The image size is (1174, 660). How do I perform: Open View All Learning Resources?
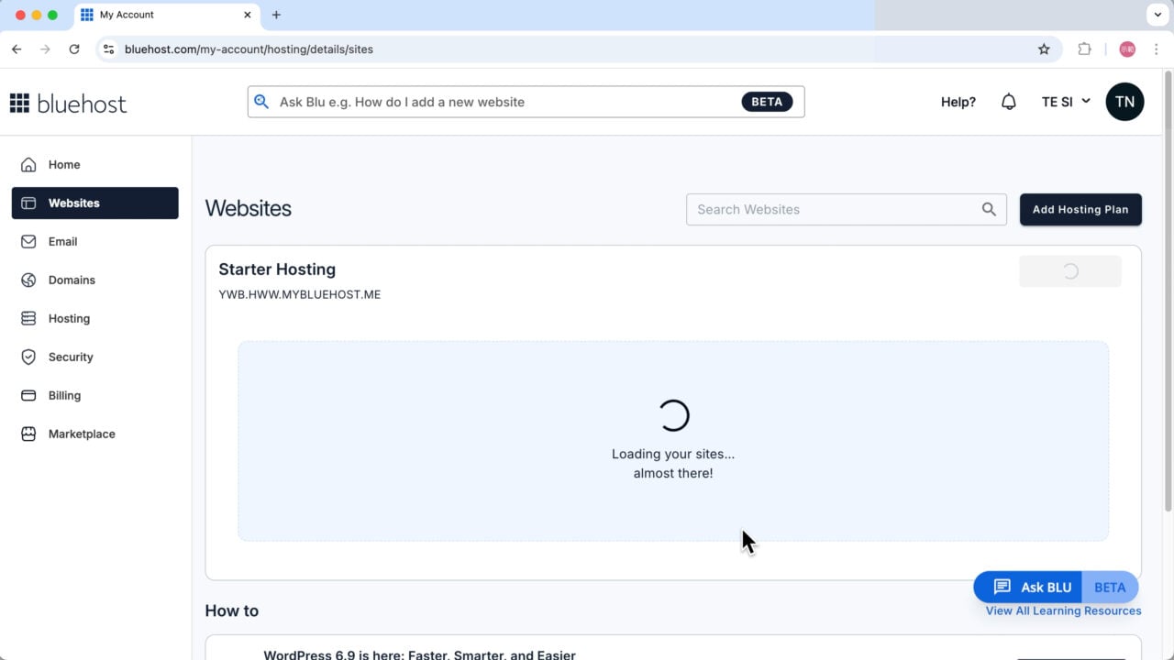pos(1062,610)
